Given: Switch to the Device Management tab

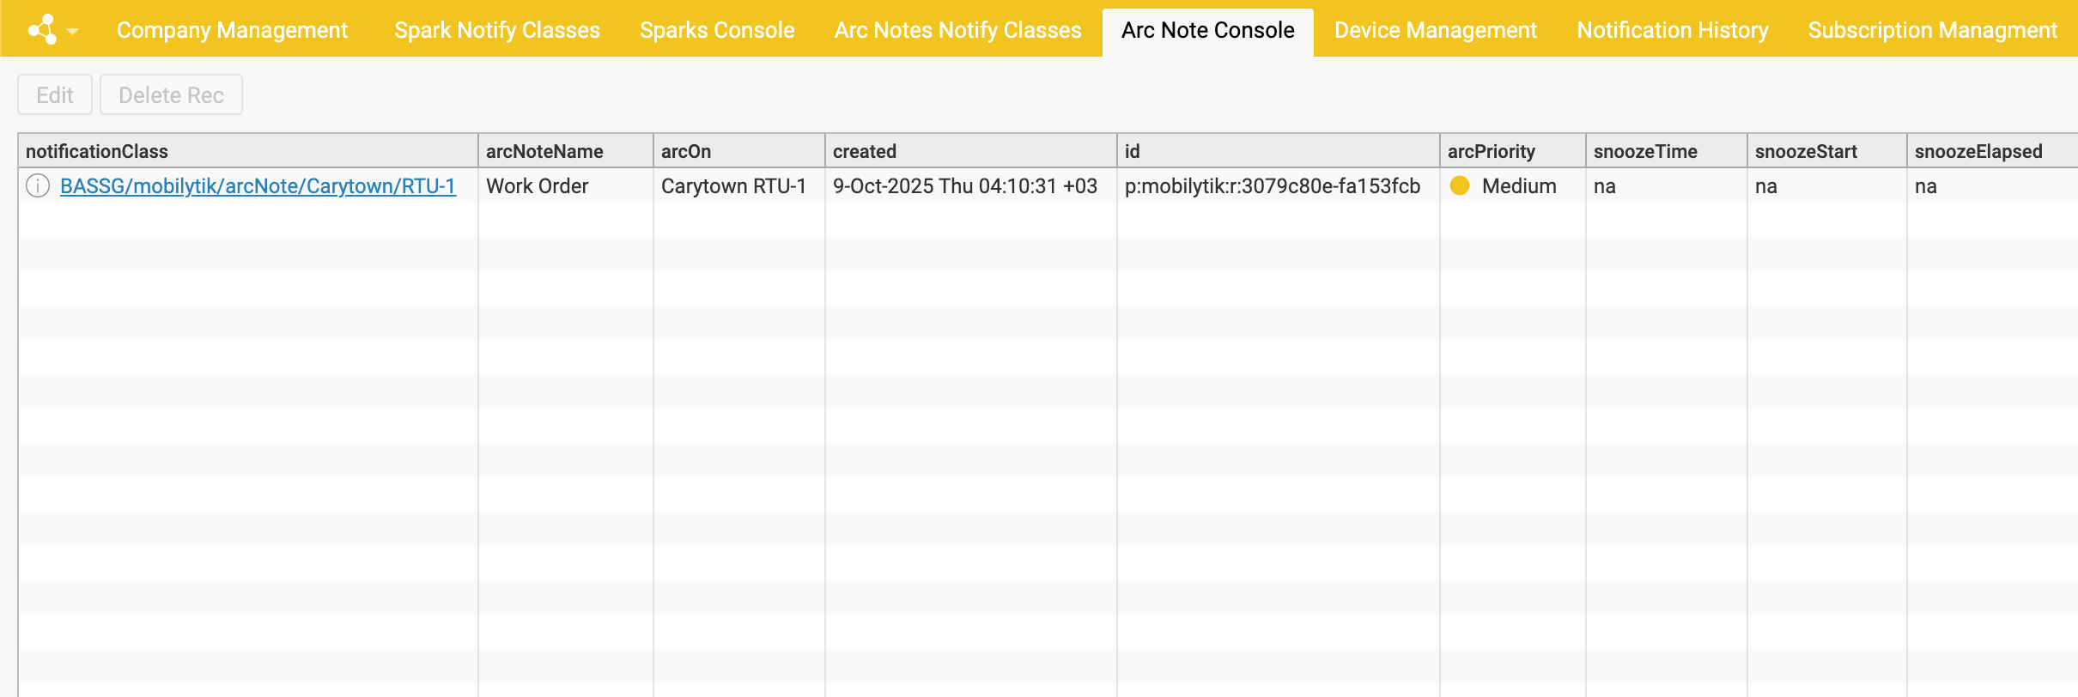Looking at the screenshot, I should point(1435,30).
